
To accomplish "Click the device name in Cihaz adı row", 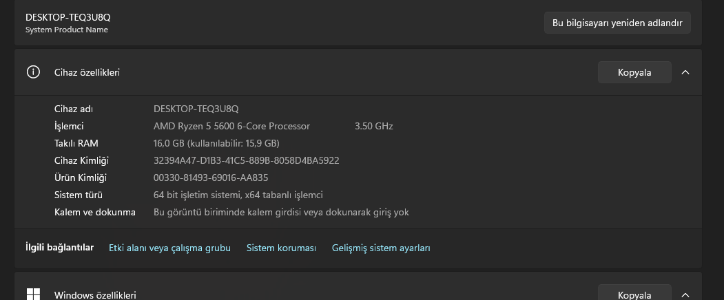I will pos(196,109).
